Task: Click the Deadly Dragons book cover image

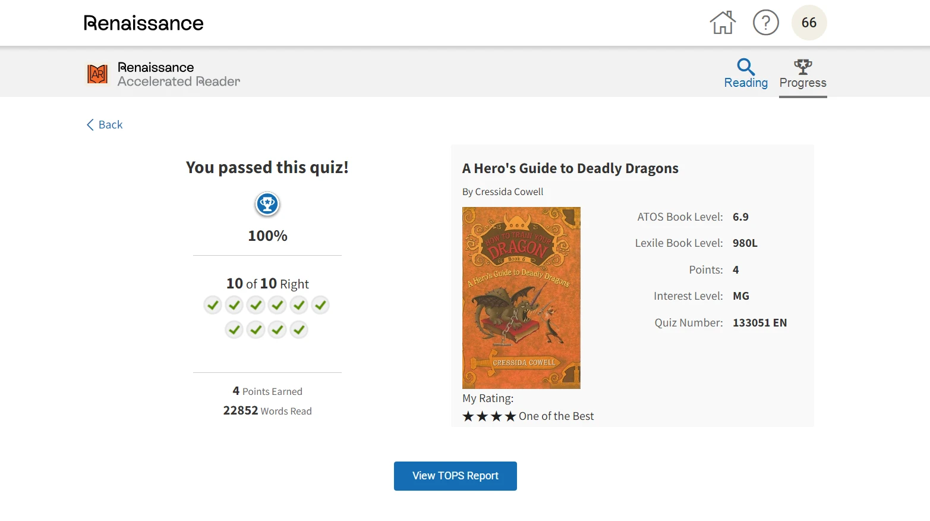Action: point(521,298)
